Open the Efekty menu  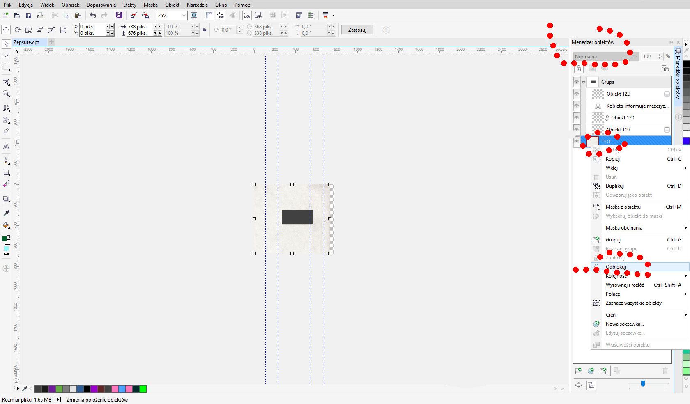tap(129, 5)
